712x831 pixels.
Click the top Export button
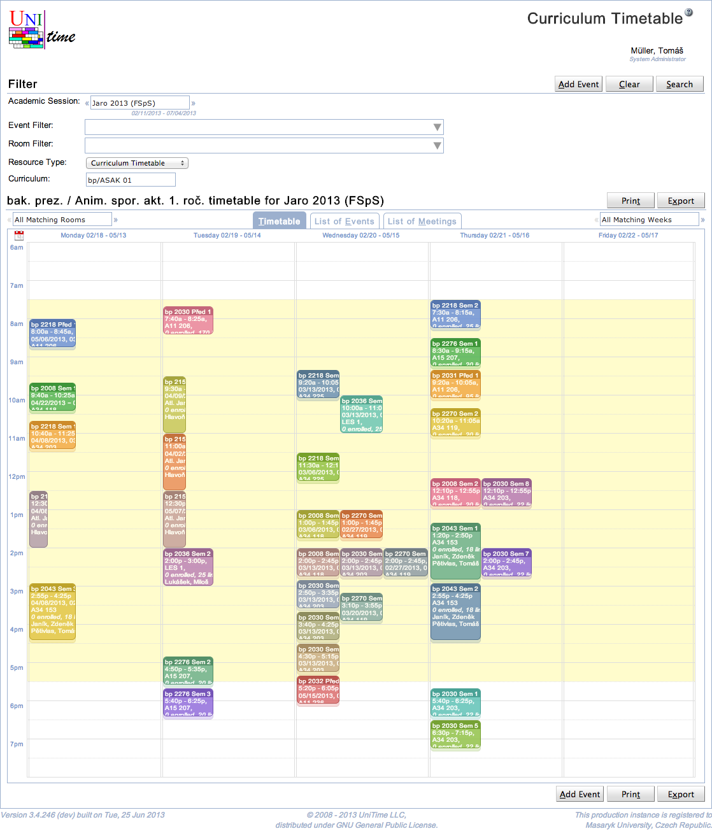coord(681,201)
